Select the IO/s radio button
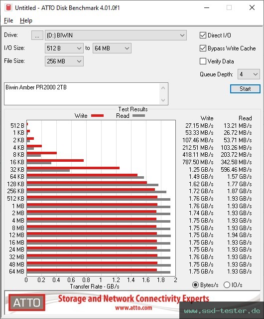This screenshot has height=319, width=264. (227, 285)
